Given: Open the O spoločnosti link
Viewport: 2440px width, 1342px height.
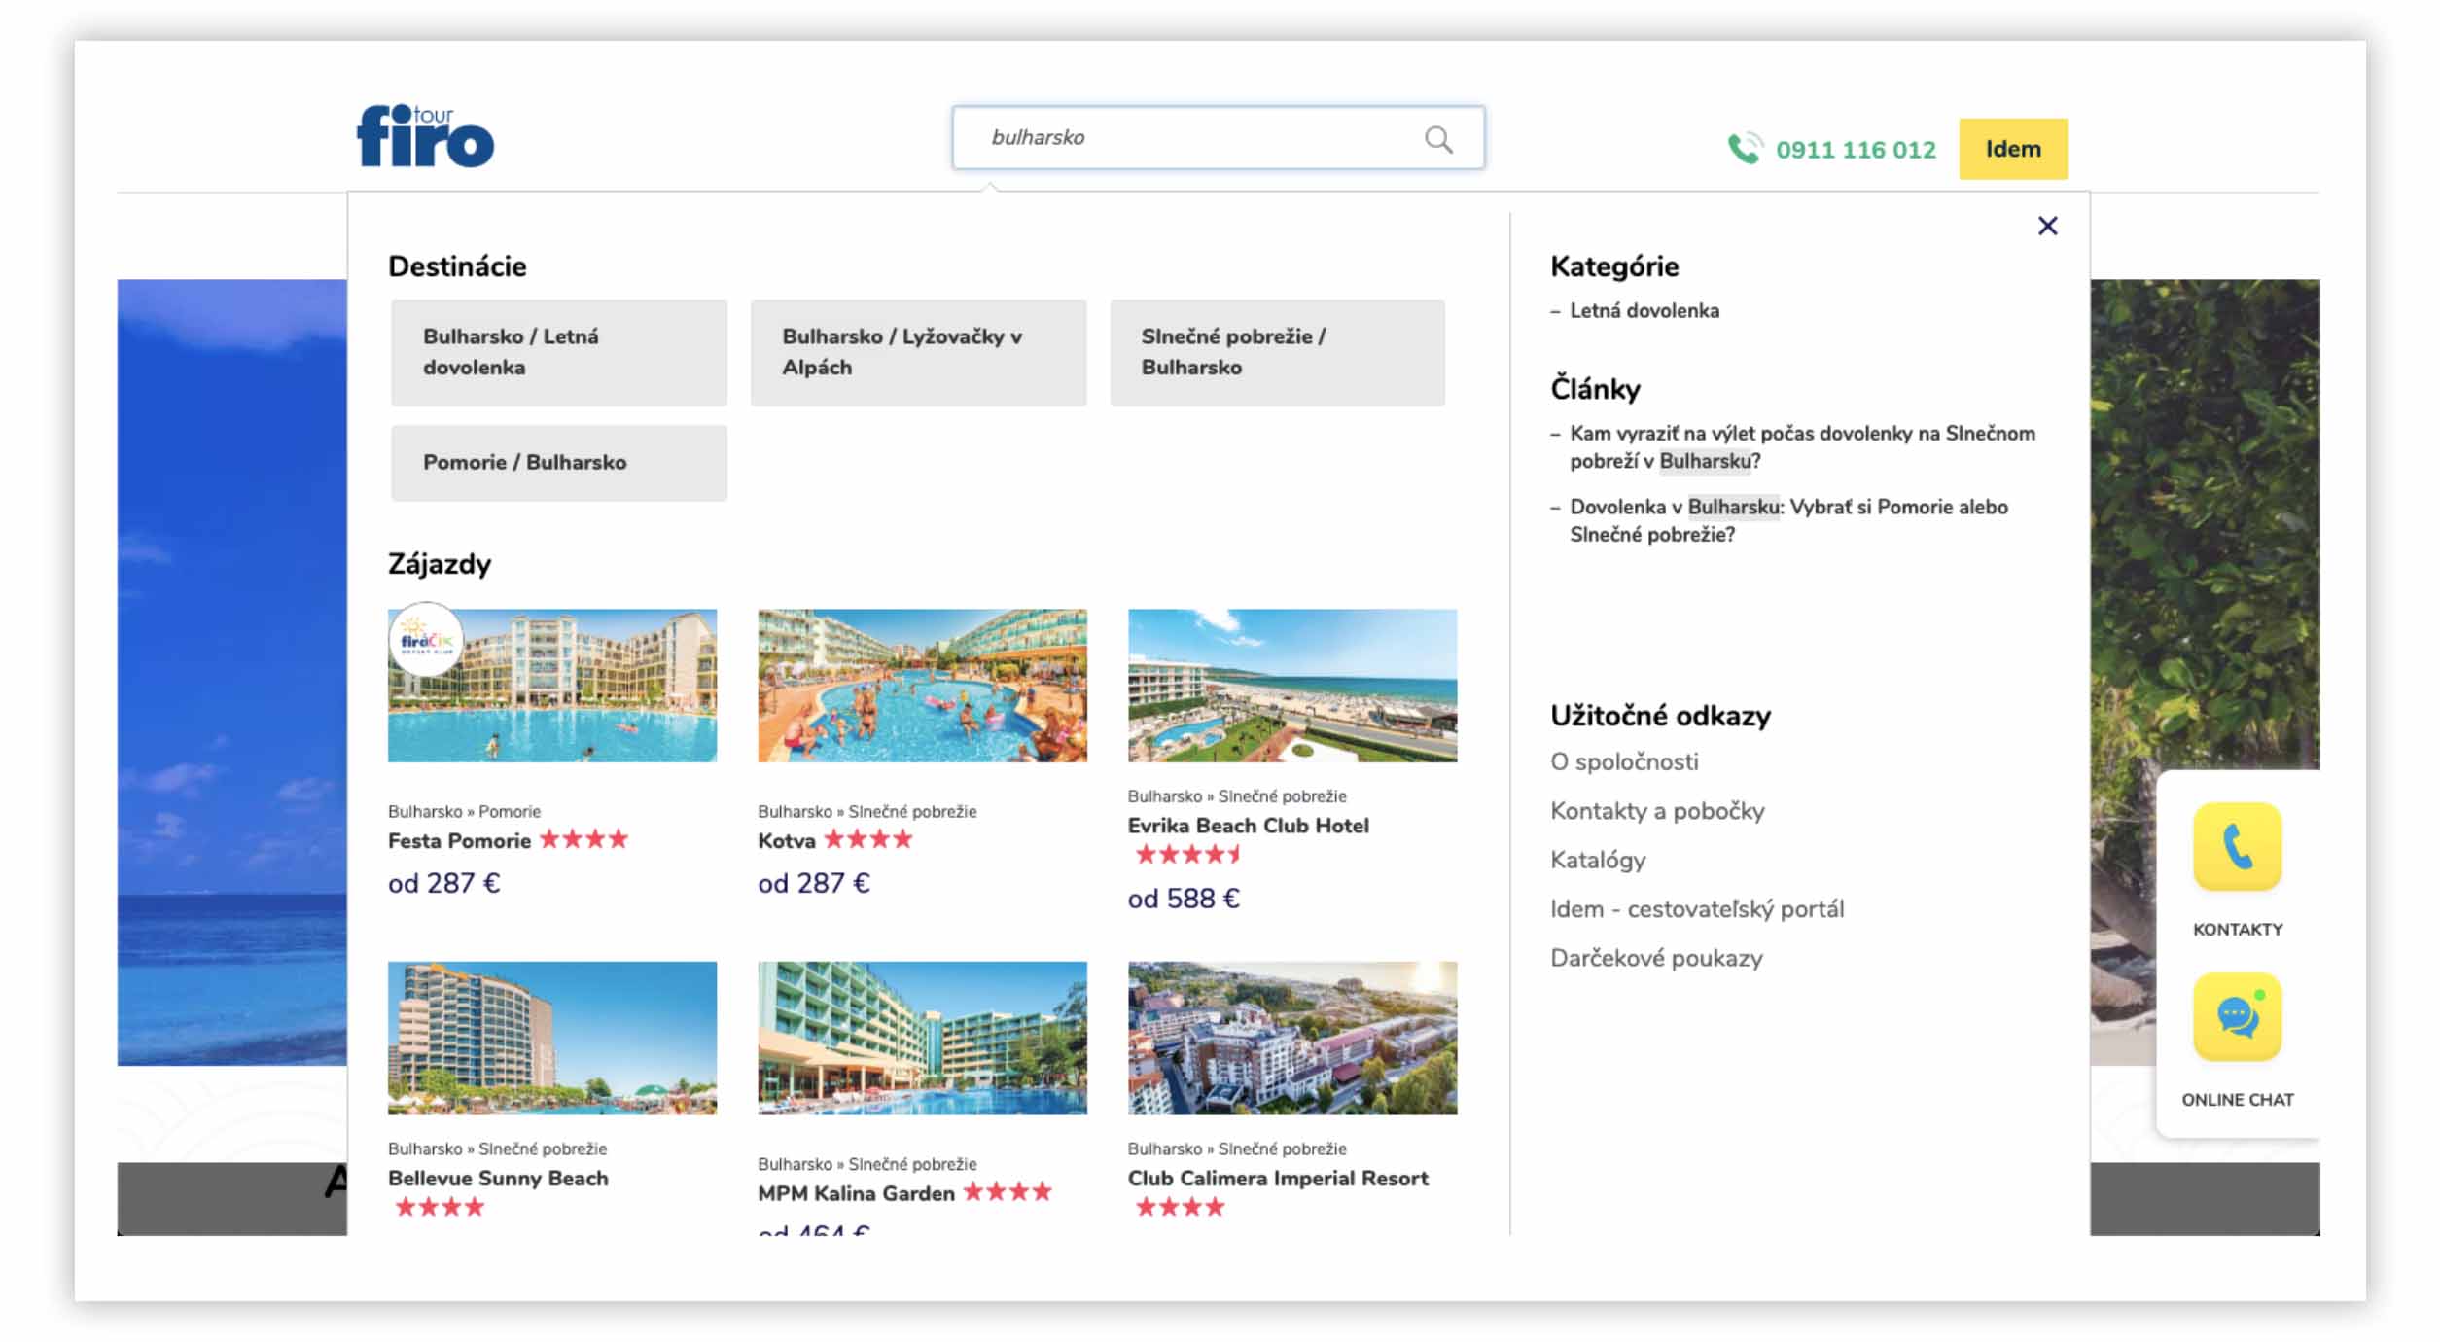Looking at the screenshot, I should click(1624, 761).
